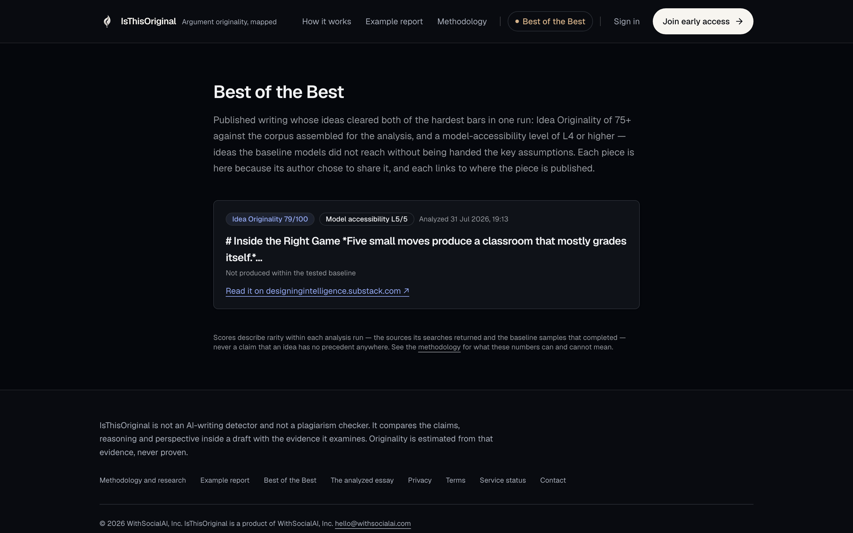Follow the methodology link in the scores note
This screenshot has height=533, width=853.
point(439,347)
